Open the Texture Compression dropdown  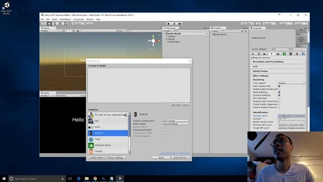176,121
